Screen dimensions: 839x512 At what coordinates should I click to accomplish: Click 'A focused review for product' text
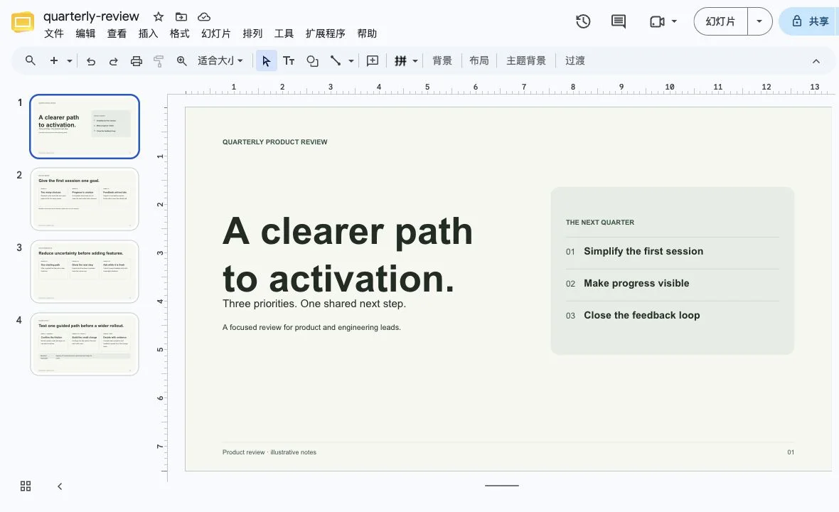311,327
